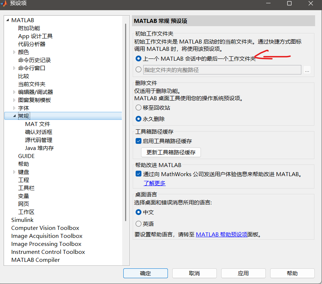Image resolution: width=322 pixels, height=284 pixels.
Task: Select Image Processing Toolbox tree item
Action: (x=46, y=244)
